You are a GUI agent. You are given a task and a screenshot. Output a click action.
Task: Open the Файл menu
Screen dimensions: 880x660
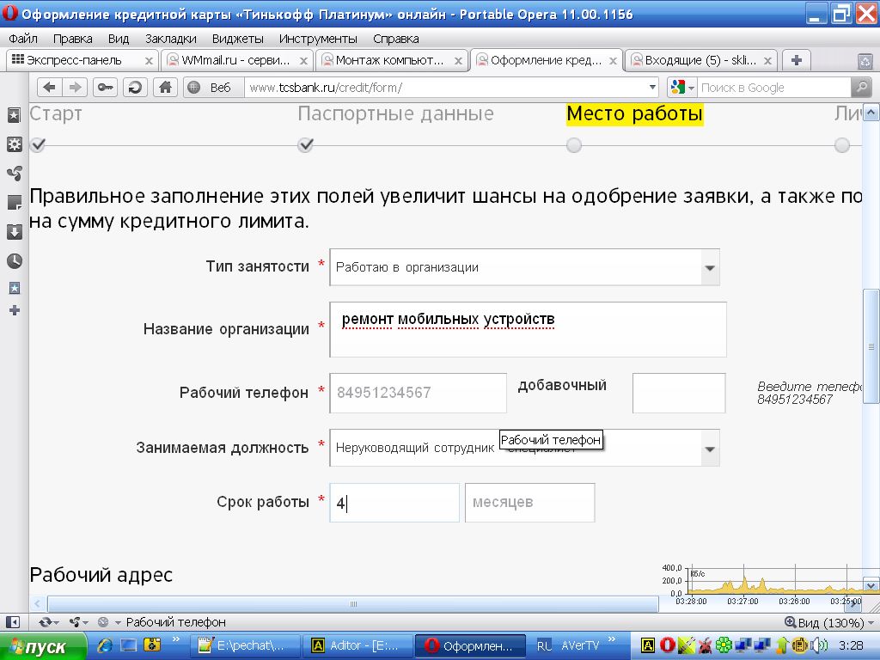coord(23,39)
